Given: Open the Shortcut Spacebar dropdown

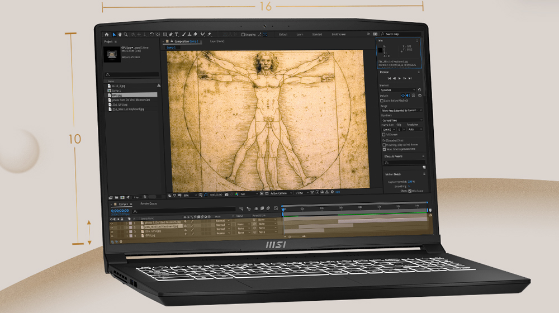Looking at the screenshot, I should [397, 90].
